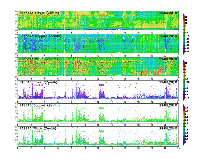The image size is (205, 159).
Task: Select the 29JUL2010 date in RASS13 Width panel
Action: tap(168, 128)
